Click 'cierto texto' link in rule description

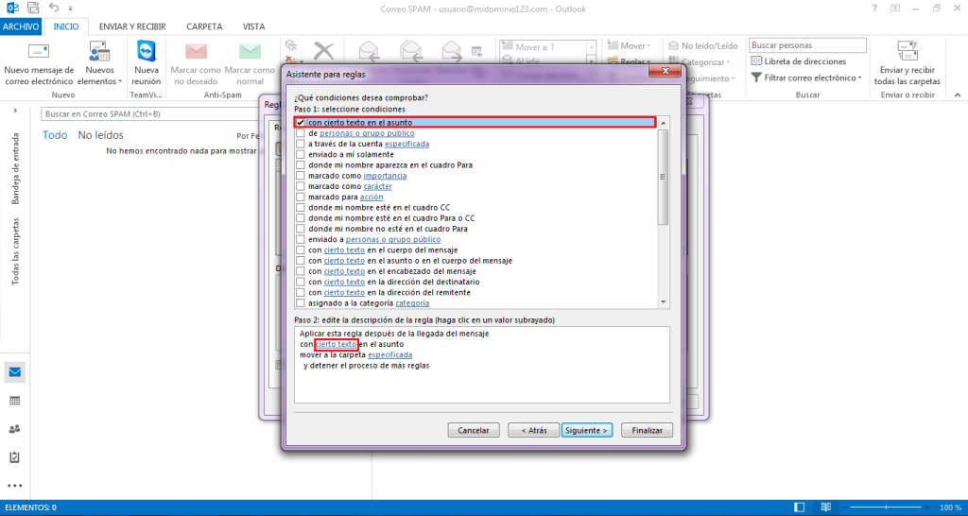(x=336, y=344)
